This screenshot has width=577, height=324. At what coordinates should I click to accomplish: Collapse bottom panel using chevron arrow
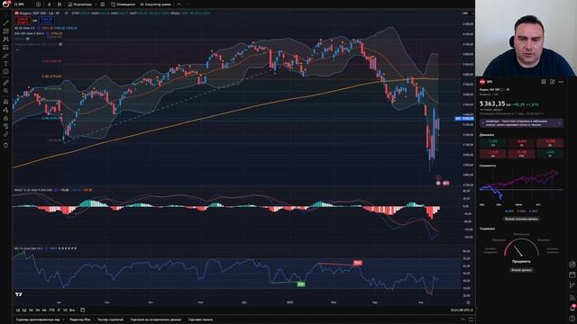[x=463, y=320]
